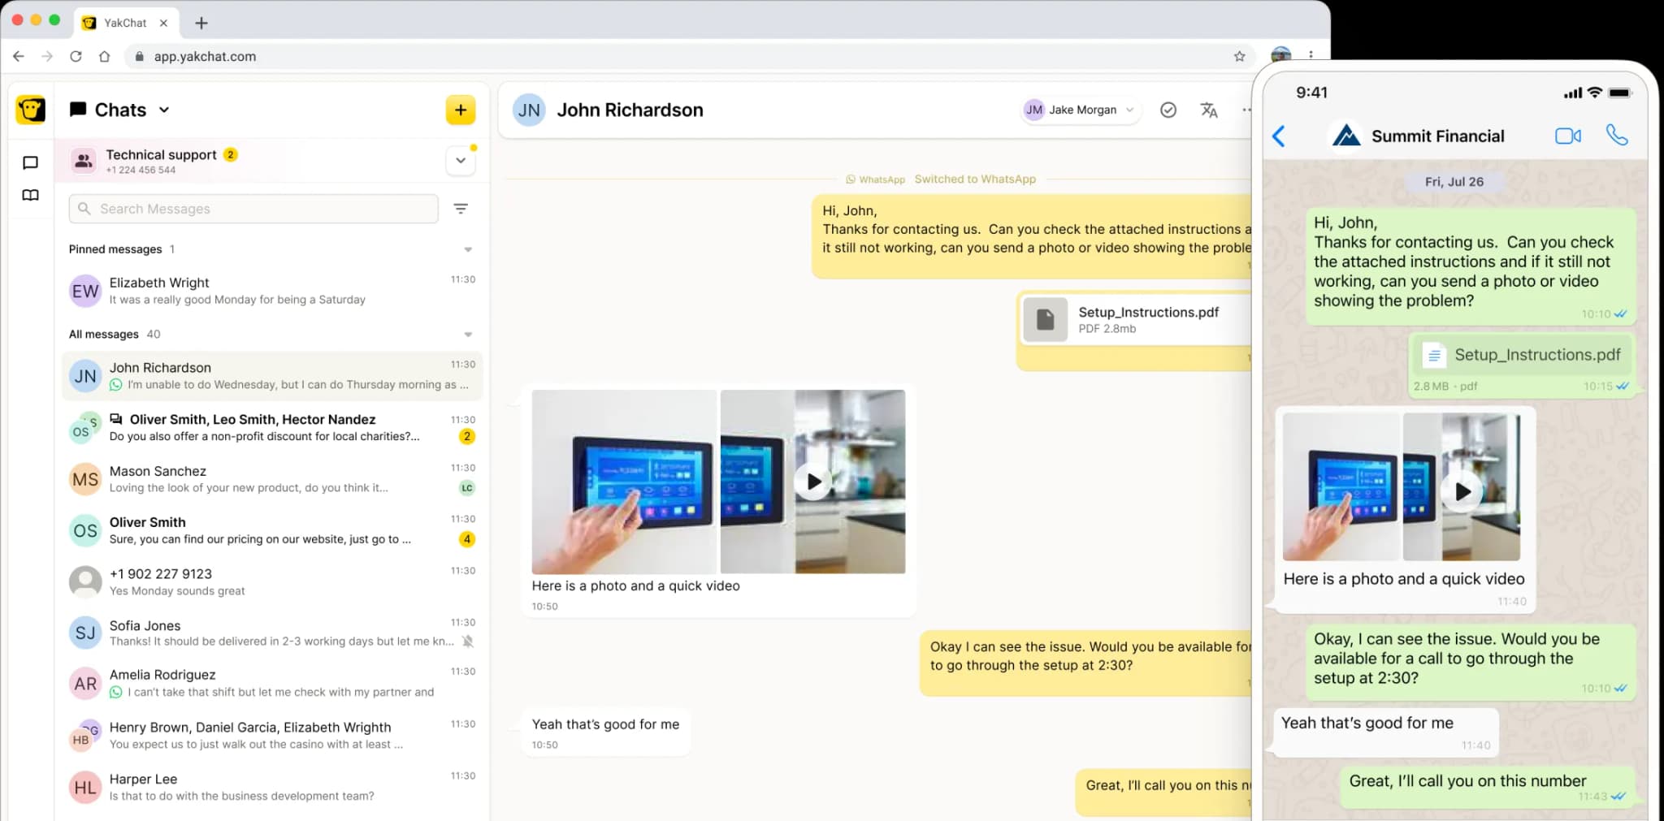Open Mason Sanchez conversation
Screen dimensions: 1664x821
point(272,479)
